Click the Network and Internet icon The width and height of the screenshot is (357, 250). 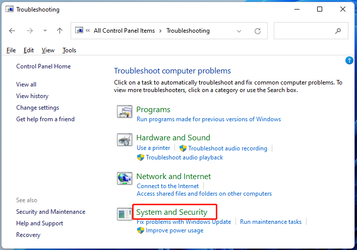[125, 179]
